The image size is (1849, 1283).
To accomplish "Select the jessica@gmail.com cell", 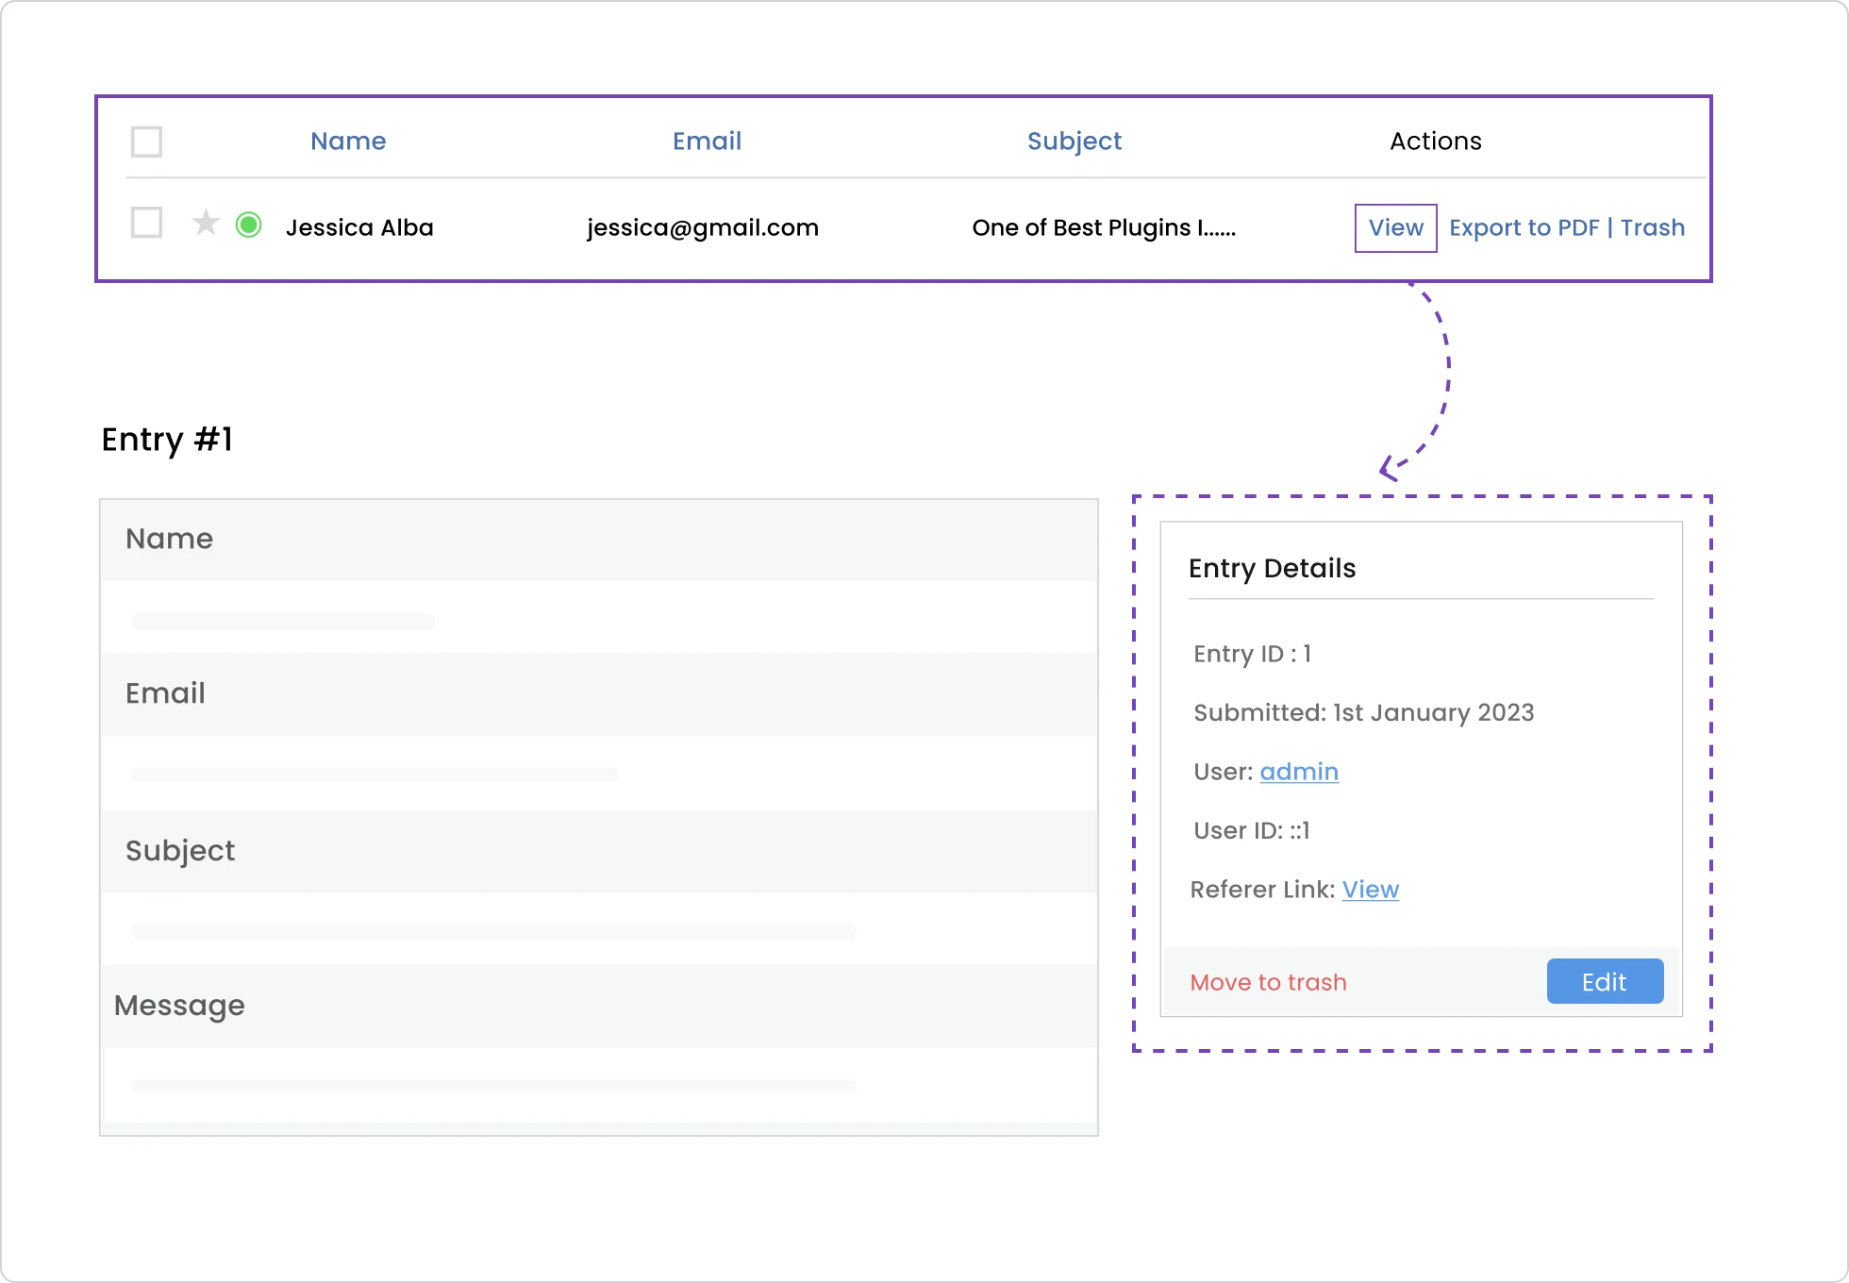I will pyautogui.click(x=703, y=227).
